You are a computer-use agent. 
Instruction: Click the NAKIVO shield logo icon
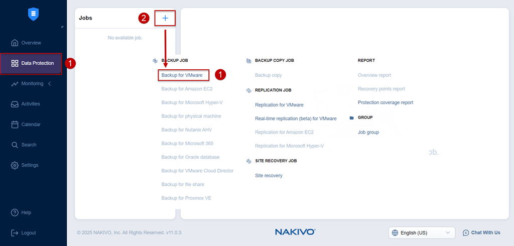click(x=34, y=14)
